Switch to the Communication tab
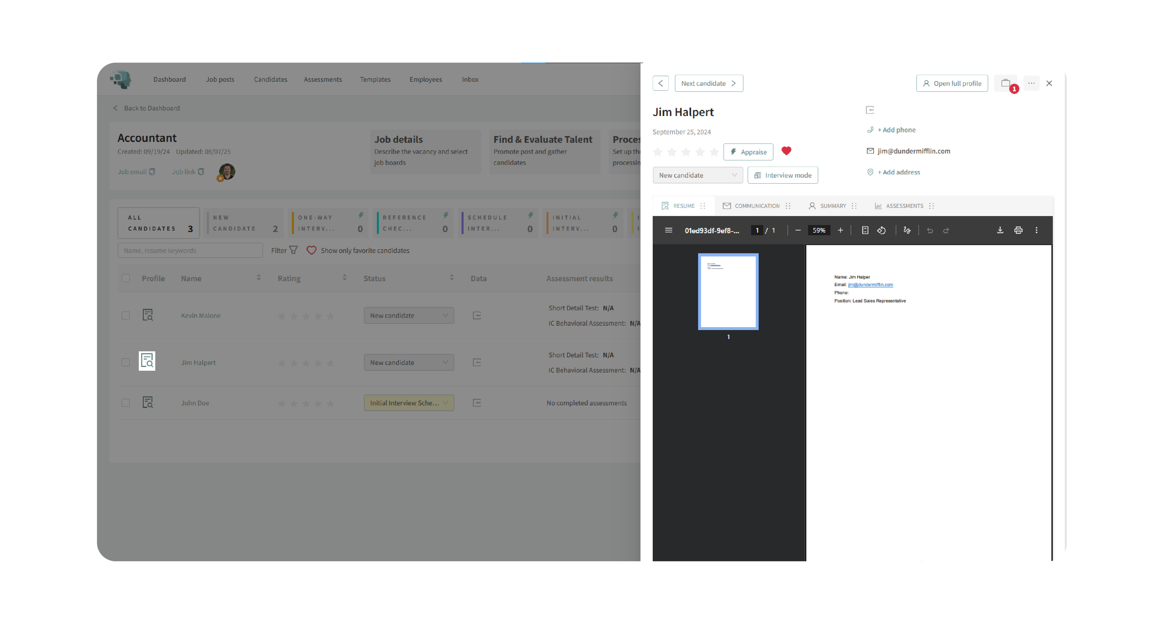Screen dimensions: 1164x624 pos(751,206)
